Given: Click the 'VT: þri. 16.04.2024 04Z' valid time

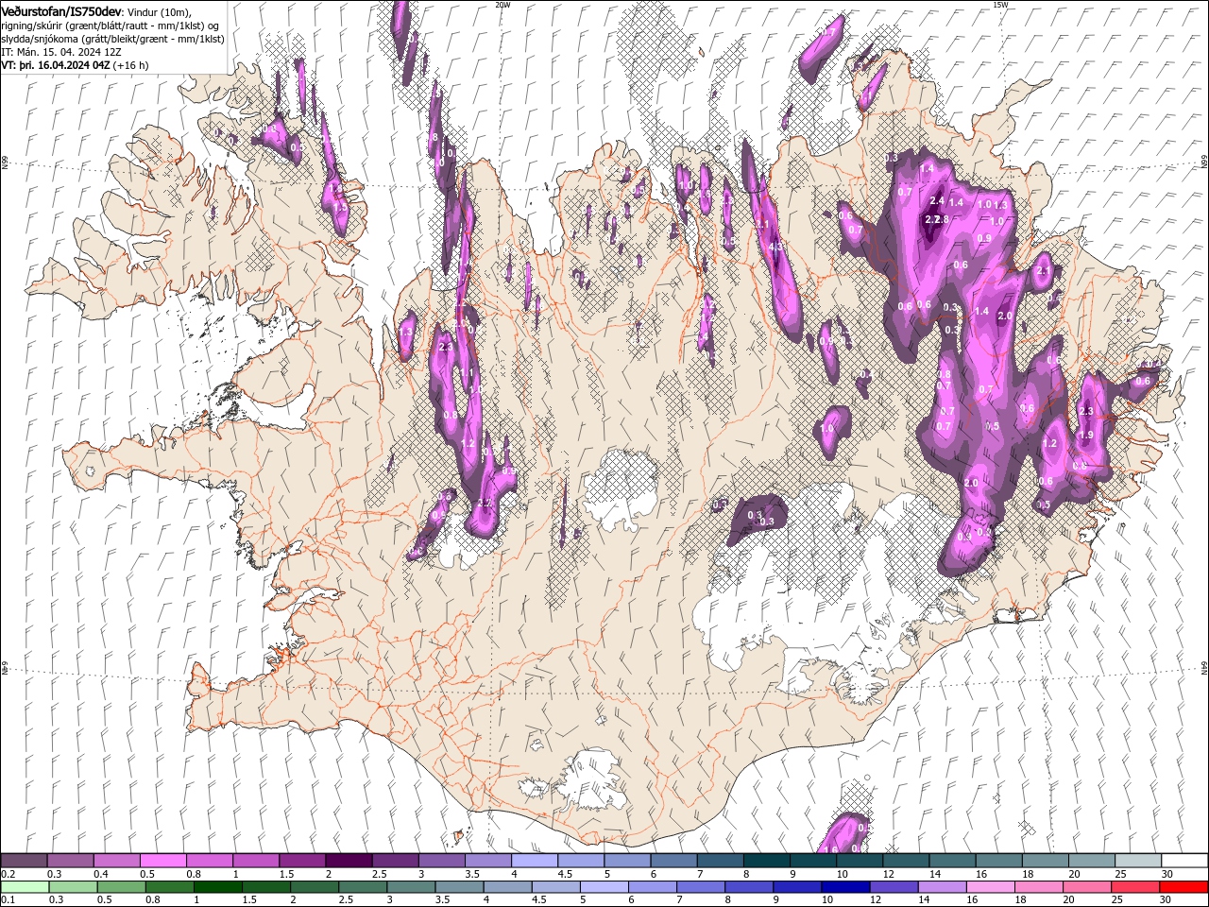Looking at the screenshot, I should [56, 65].
